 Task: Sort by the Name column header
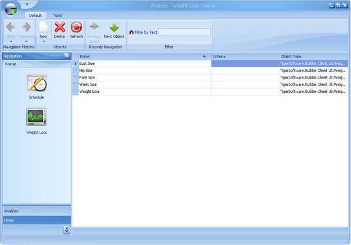(x=145, y=56)
